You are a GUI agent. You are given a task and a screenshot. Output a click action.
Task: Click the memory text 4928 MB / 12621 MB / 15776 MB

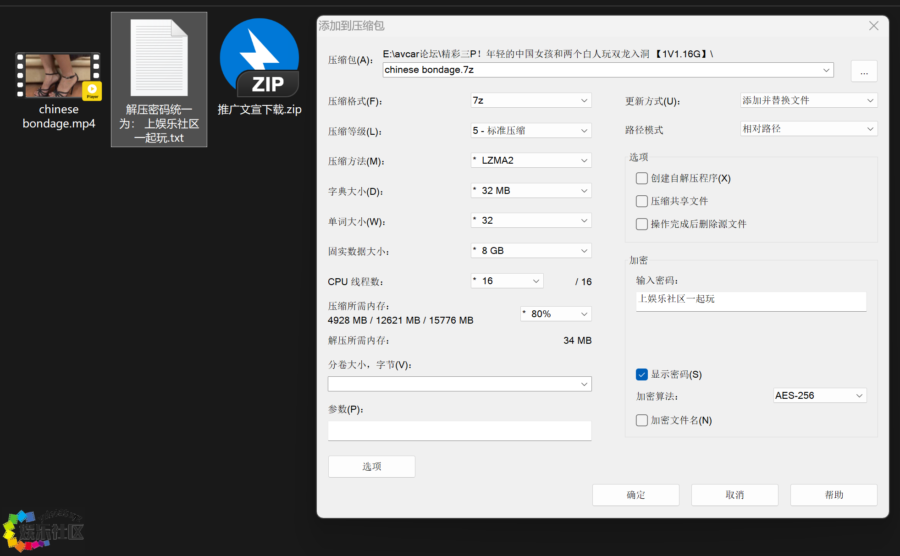point(400,320)
